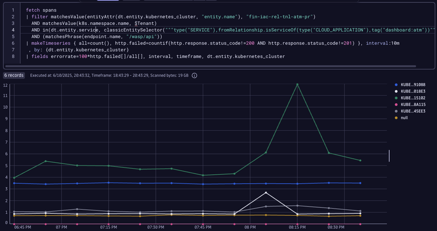
Task: Click the last blue series data point
Action: 360,183
